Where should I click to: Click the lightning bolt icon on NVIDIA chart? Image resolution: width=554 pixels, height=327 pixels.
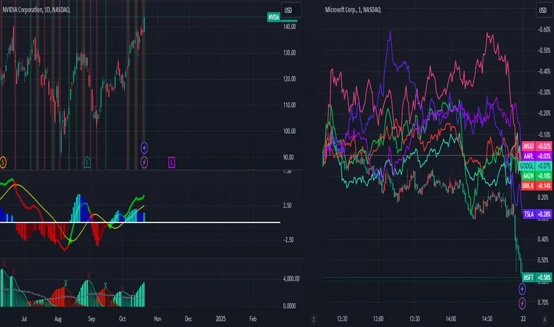(144, 161)
